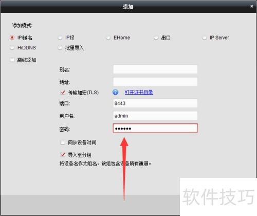Click into the 地址 address field
257x216 pixels.
155,82
